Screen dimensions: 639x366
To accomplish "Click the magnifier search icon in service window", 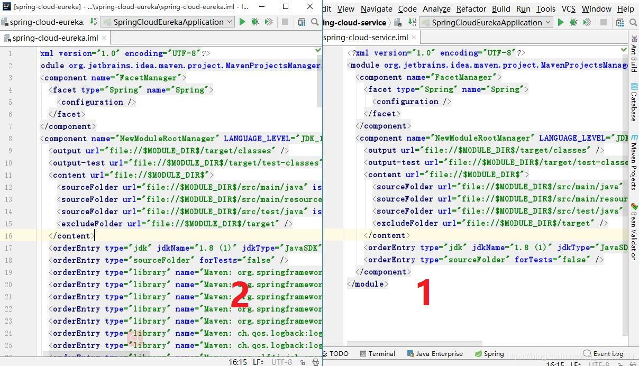I will [x=633, y=22].
